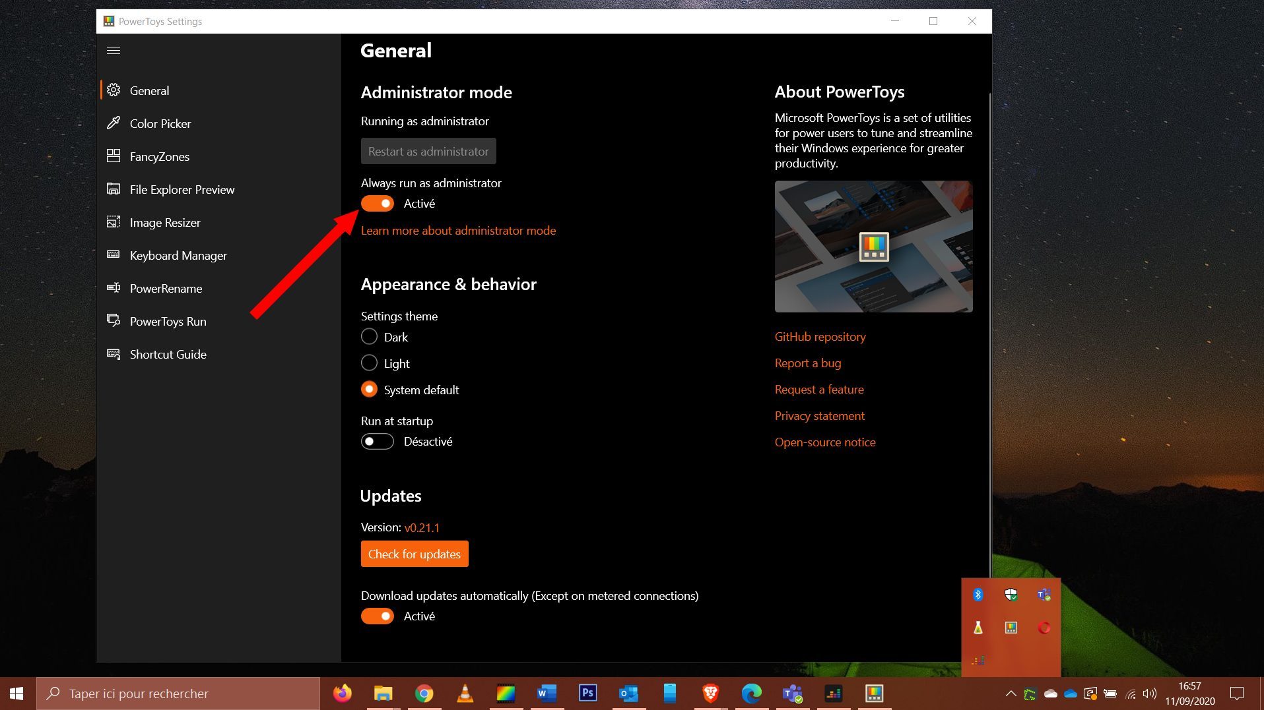Go to FancyZones settings
The image size is (1264, 710).
pyautogui.click(x=219, y=156)
